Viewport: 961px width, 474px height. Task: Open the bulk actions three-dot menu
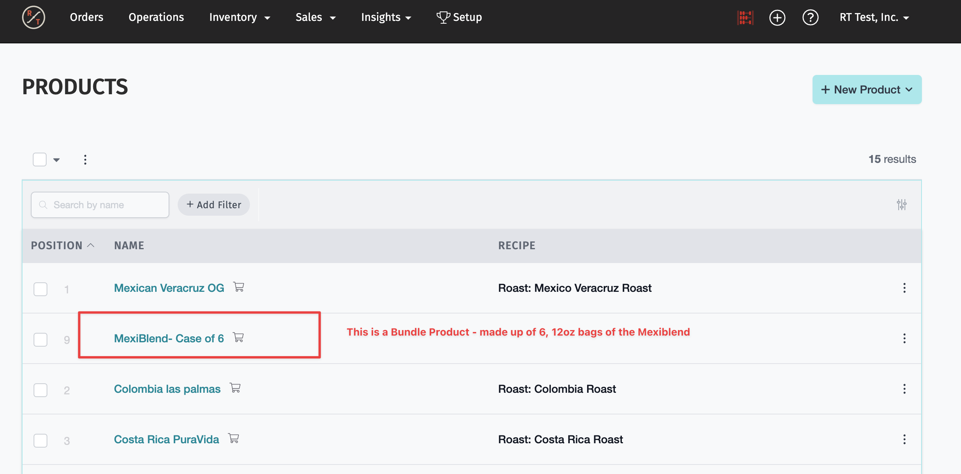tap(85, 160)
